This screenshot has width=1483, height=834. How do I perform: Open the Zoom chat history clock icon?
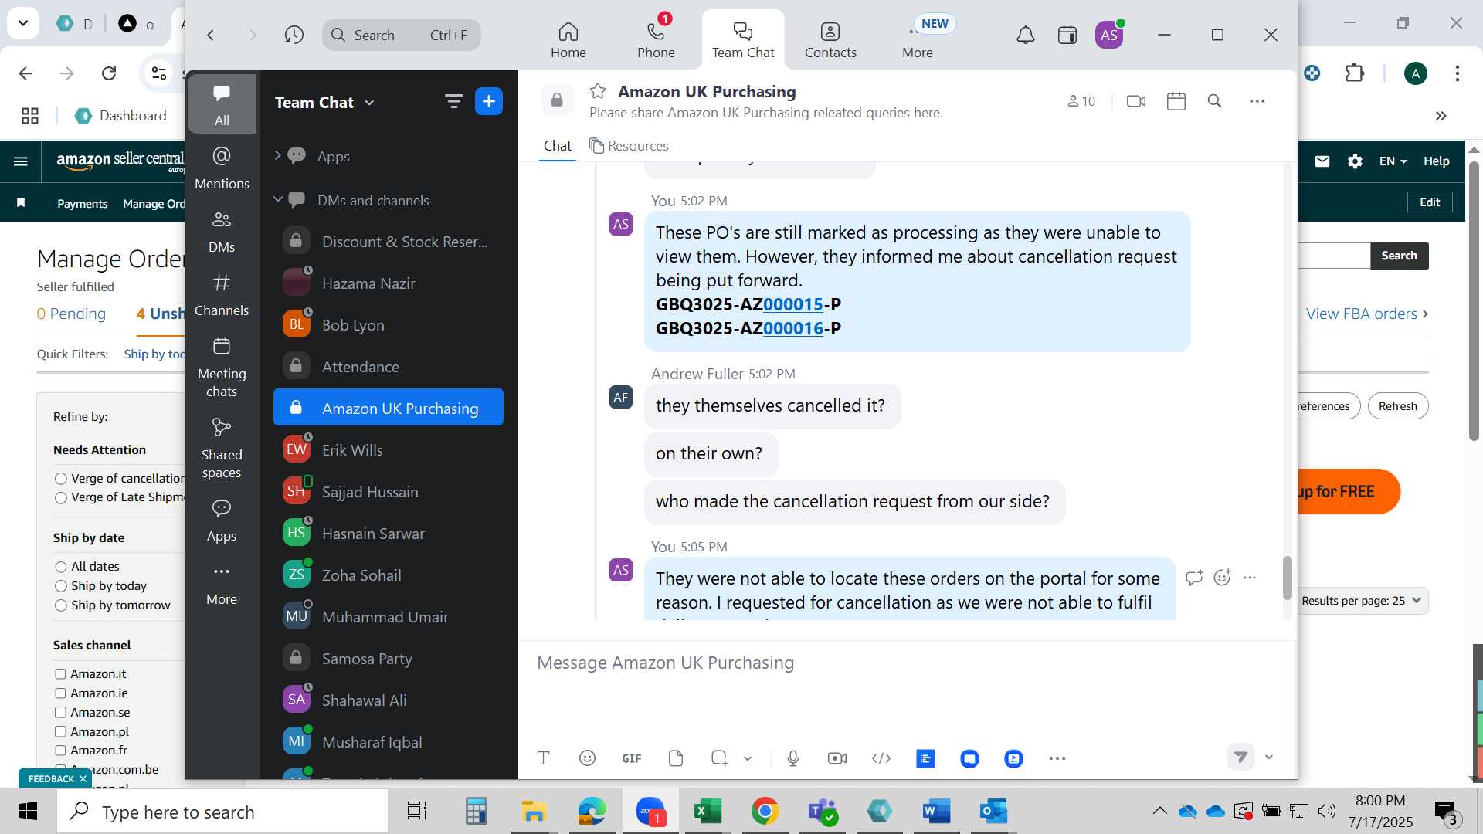point(294,35)
